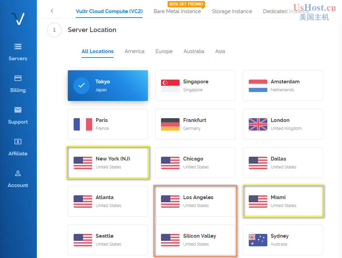Click the US flag beside Silicon Valley
The image size is (342, 258).
(x=170, y=240)
